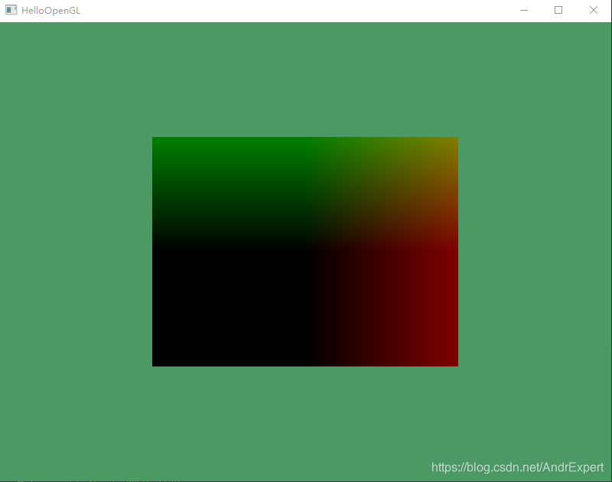The width and height of the screenshot is (612, 482).
Task: Close the HelloOpenGL window
Action: [x=594, y=10]
